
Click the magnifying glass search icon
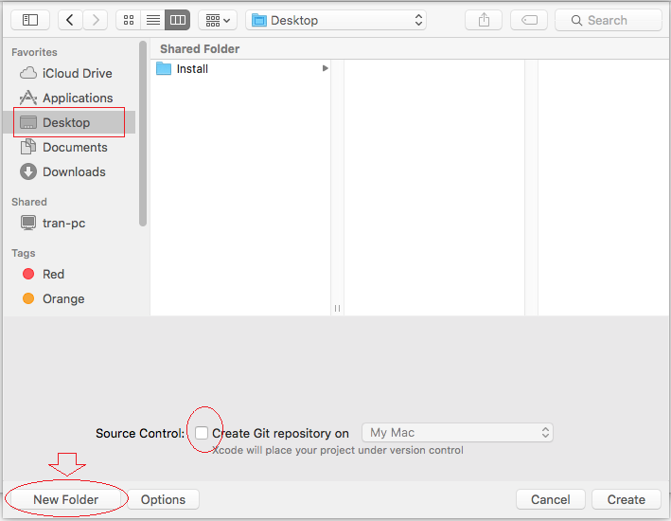[x=576, y=21]
